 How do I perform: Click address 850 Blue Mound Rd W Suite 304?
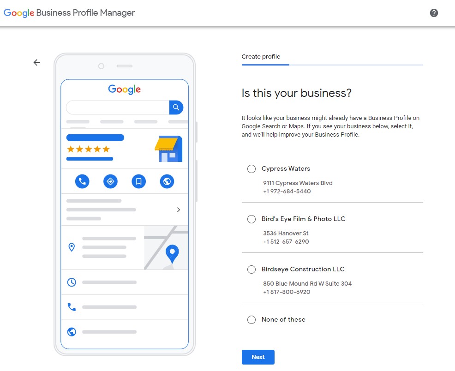click(307, 283)
